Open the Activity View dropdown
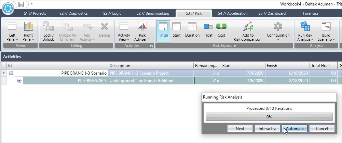The image size is (342, 143). 124,31
